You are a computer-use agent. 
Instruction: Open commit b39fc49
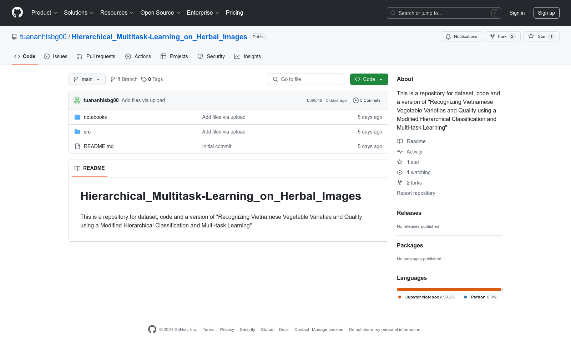coord(314,100)
